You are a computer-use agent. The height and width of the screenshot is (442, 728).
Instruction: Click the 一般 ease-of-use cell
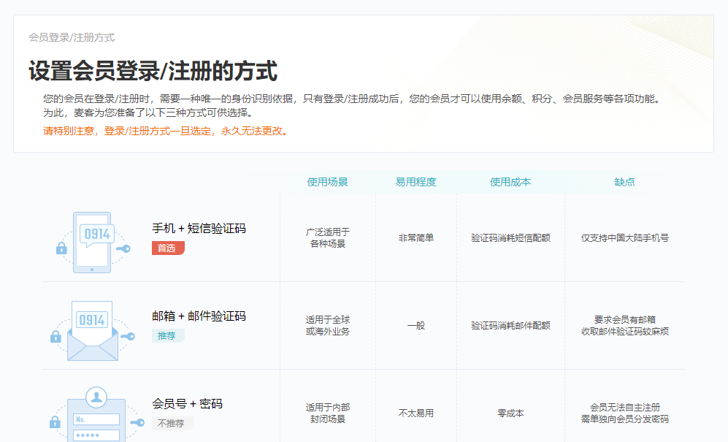pyautogui.click(x=415, y=325)
